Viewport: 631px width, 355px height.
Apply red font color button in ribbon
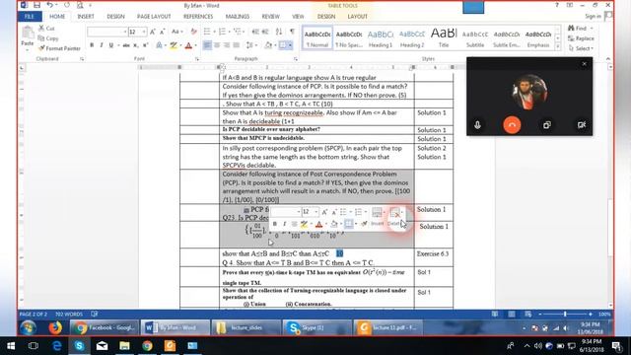pos(188,45)
